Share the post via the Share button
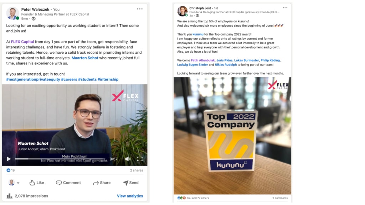The image size is (365, 205). 102,183
